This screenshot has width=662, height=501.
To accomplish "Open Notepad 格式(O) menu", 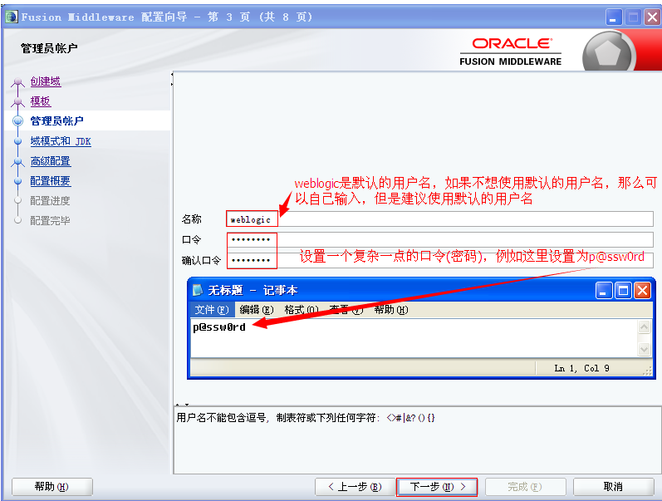I will click(x=302, y=310).
